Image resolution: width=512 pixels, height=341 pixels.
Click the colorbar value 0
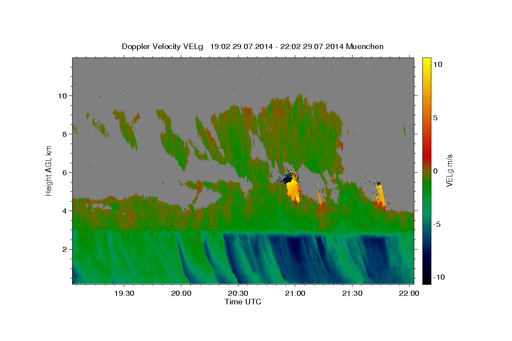[436, 170]
